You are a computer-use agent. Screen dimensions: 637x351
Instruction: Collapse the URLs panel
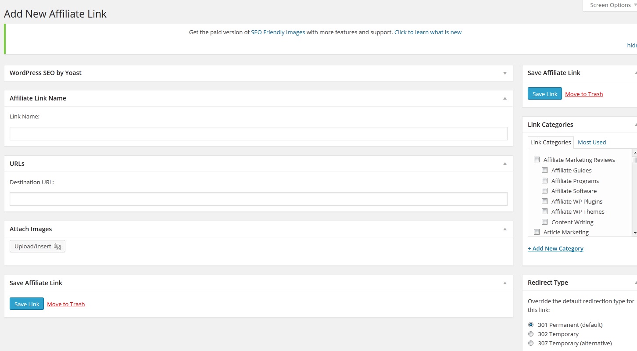(505, 164)
